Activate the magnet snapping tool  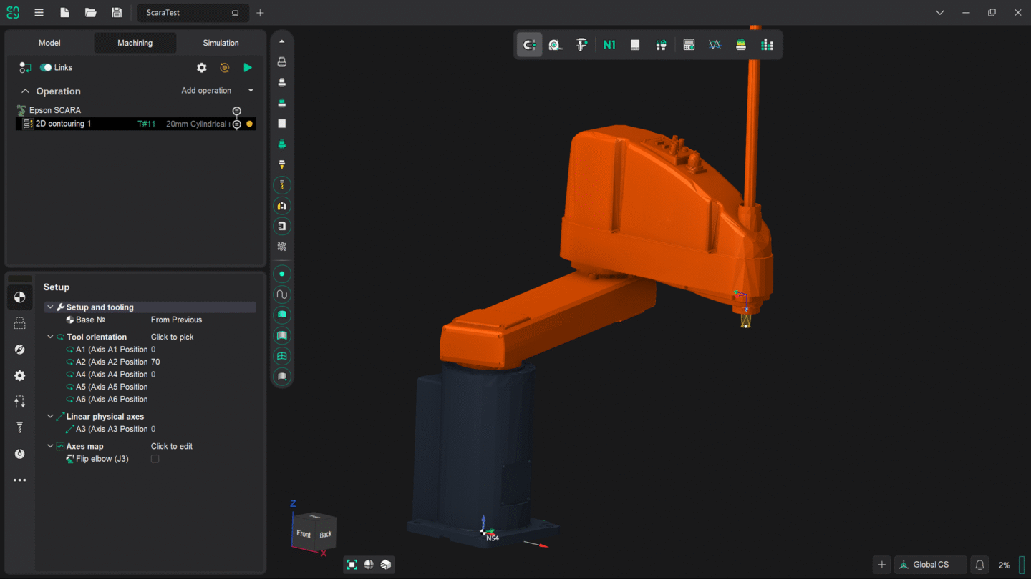[529, 44]
